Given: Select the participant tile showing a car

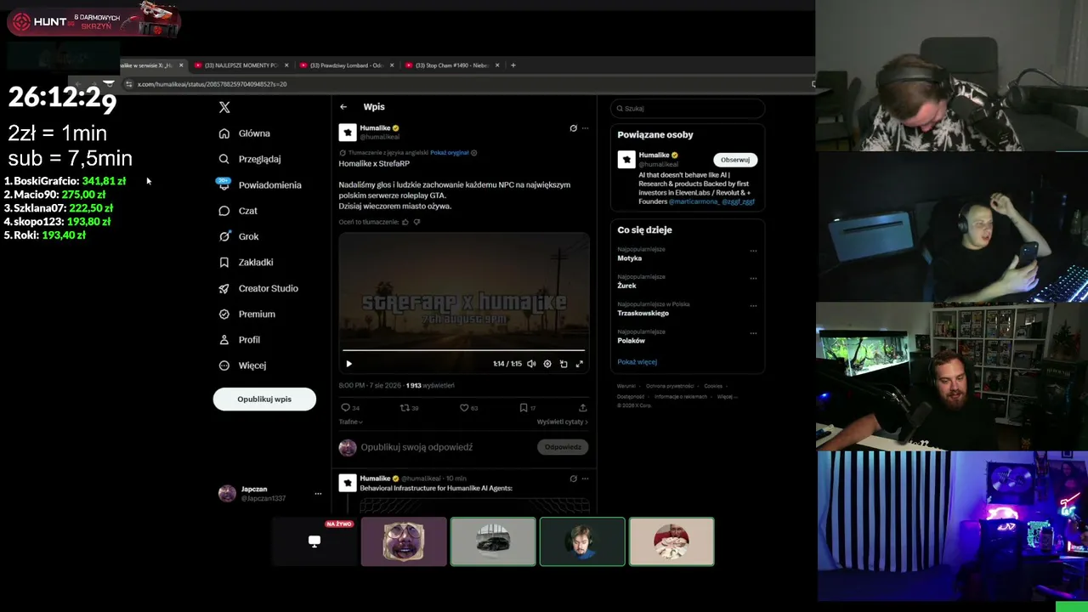Looking at the screenshot, I should pos(493,541).
